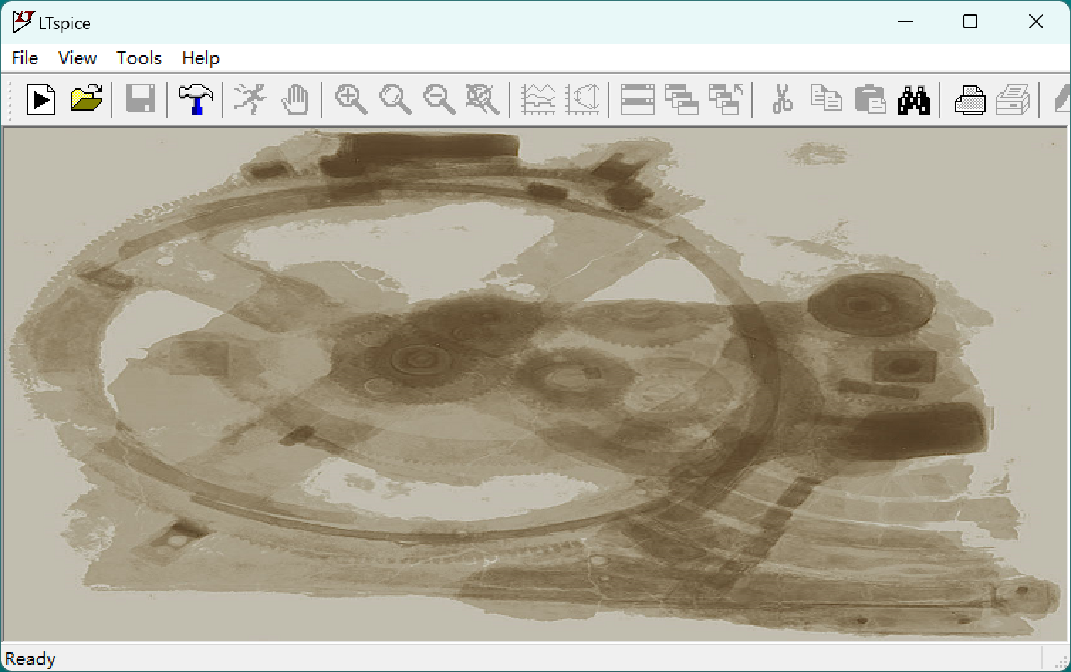Click the Copy documents icon

(x=826, y=99)
